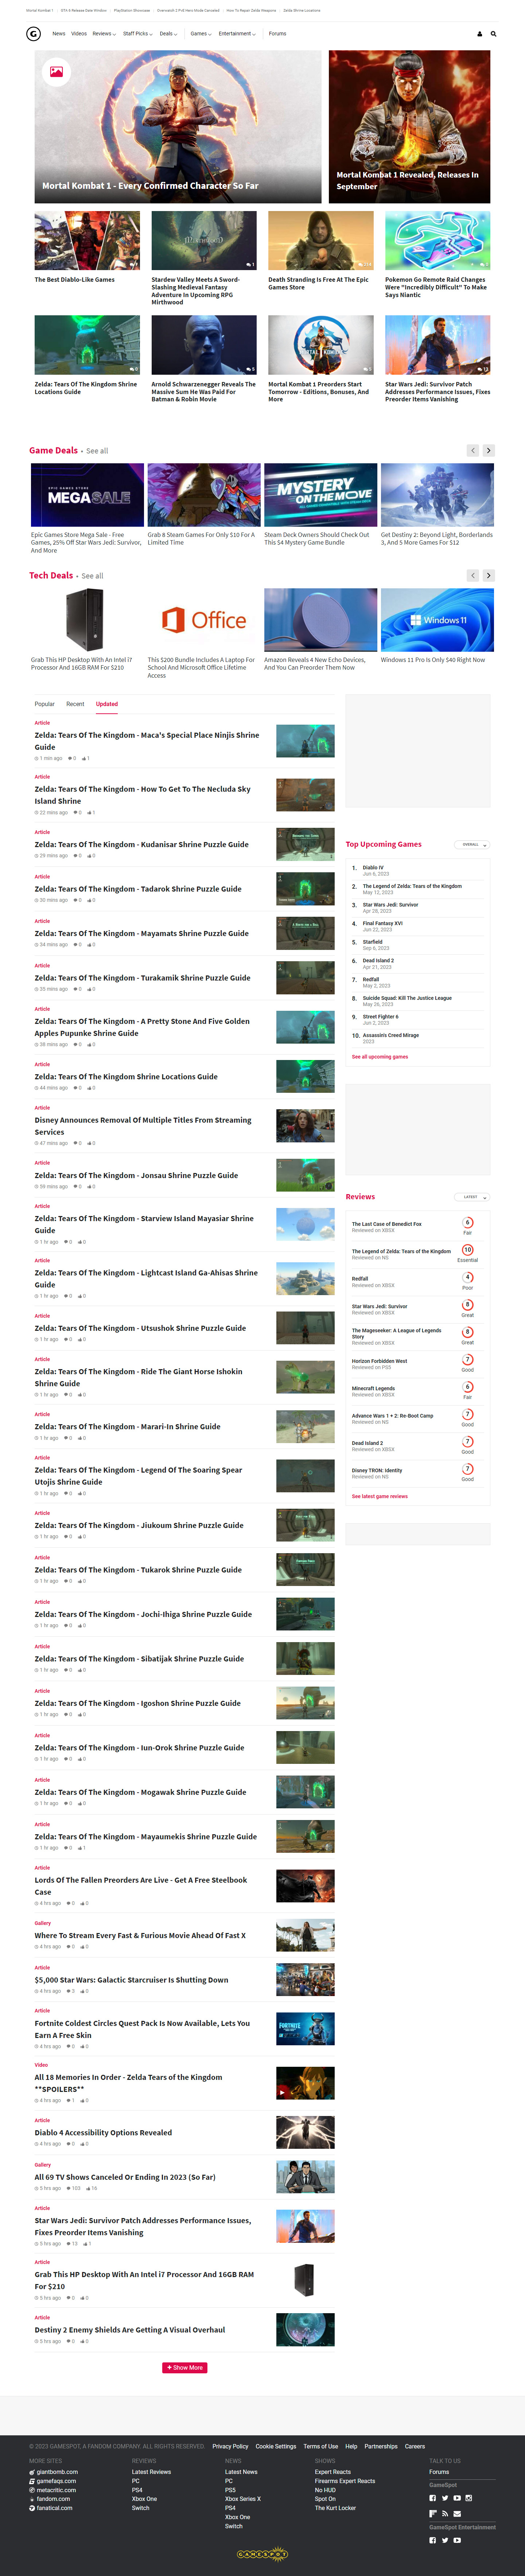Open GameSpot Entertainment Facebook icon in footer
This screenshot has width=525, height=2576.
coord(433,2540)
